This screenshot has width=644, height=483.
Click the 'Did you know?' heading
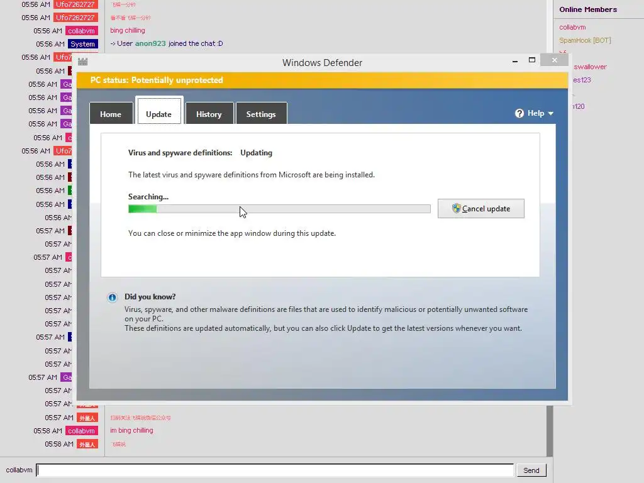click(150, 297)
